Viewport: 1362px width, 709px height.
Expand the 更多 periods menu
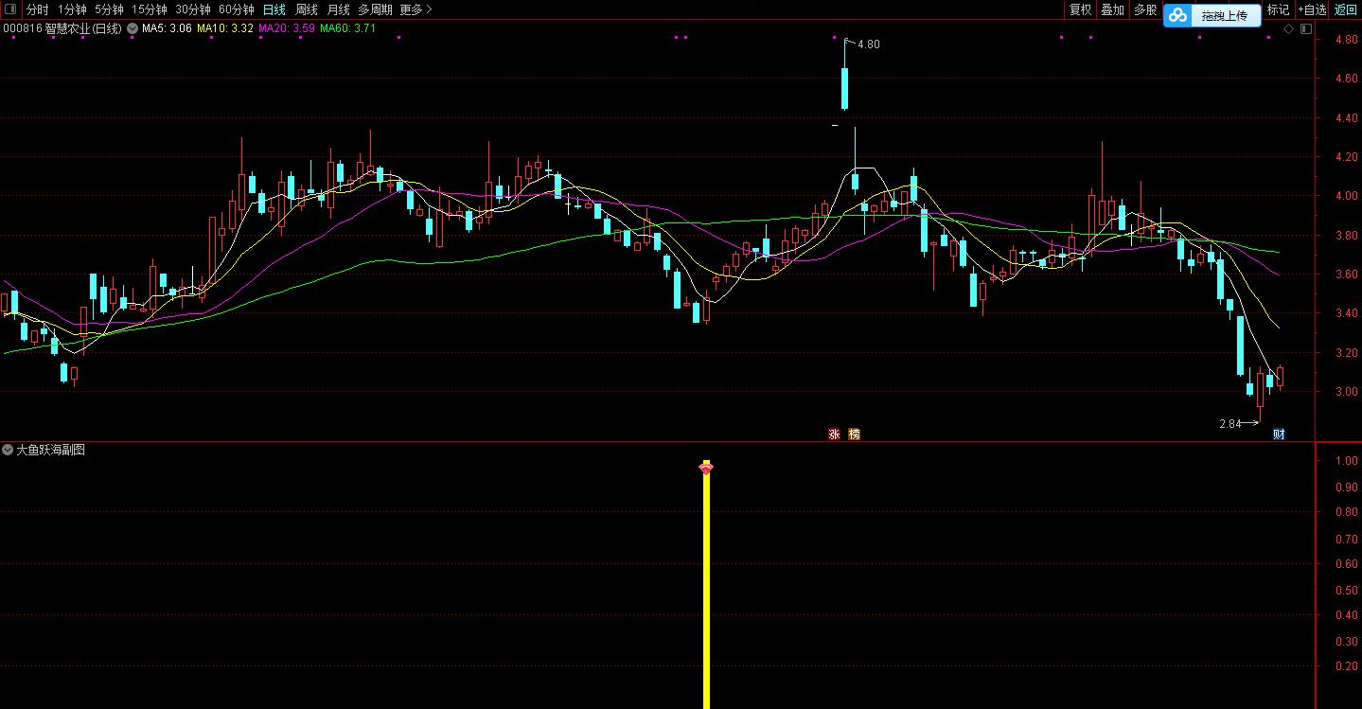[x=416, y=9]
